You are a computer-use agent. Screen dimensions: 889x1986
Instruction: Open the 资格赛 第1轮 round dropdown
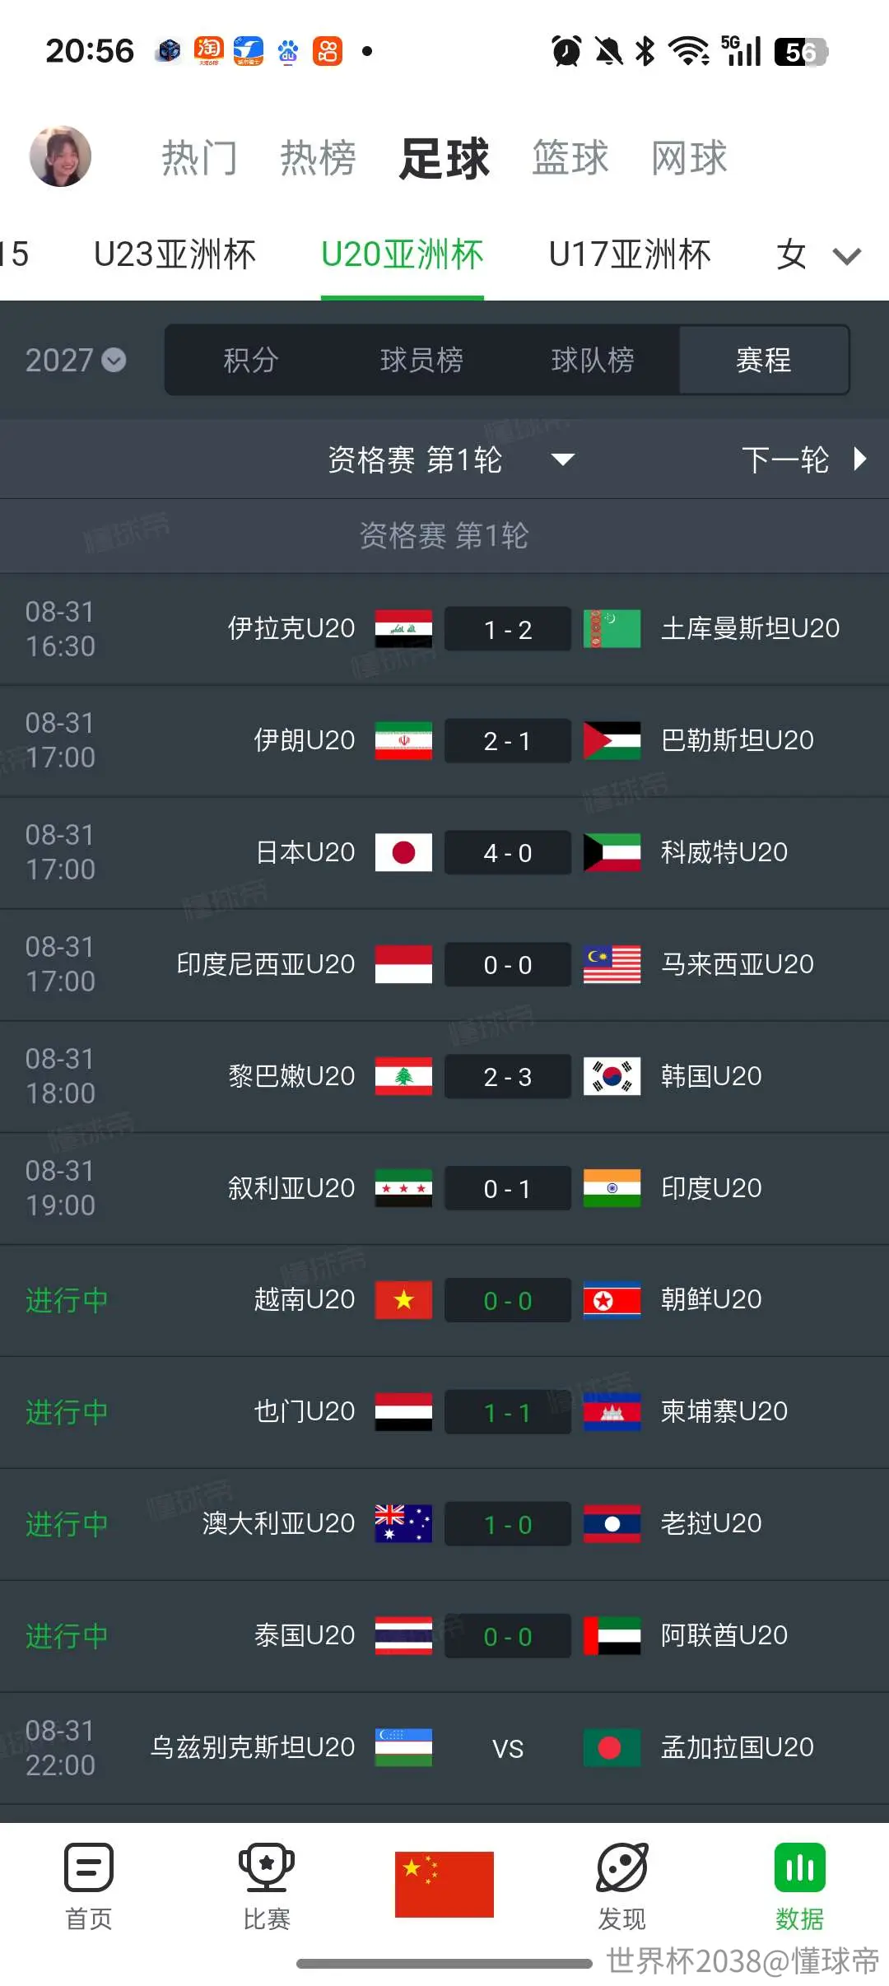coord(451,459)
